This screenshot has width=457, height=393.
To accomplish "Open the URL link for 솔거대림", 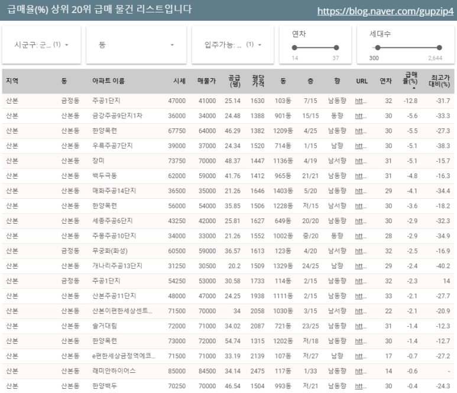I will [361, 326].
